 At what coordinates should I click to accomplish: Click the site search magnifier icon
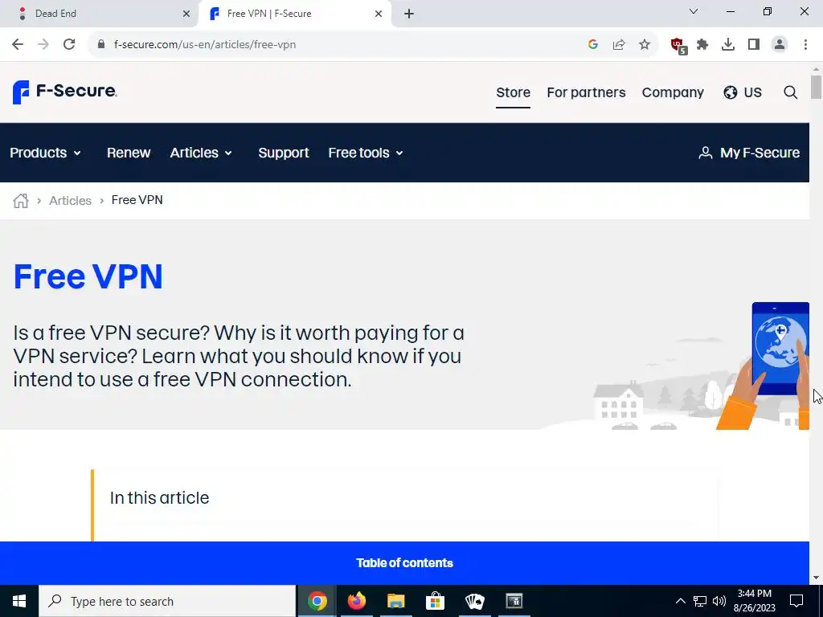click(791, 92)
